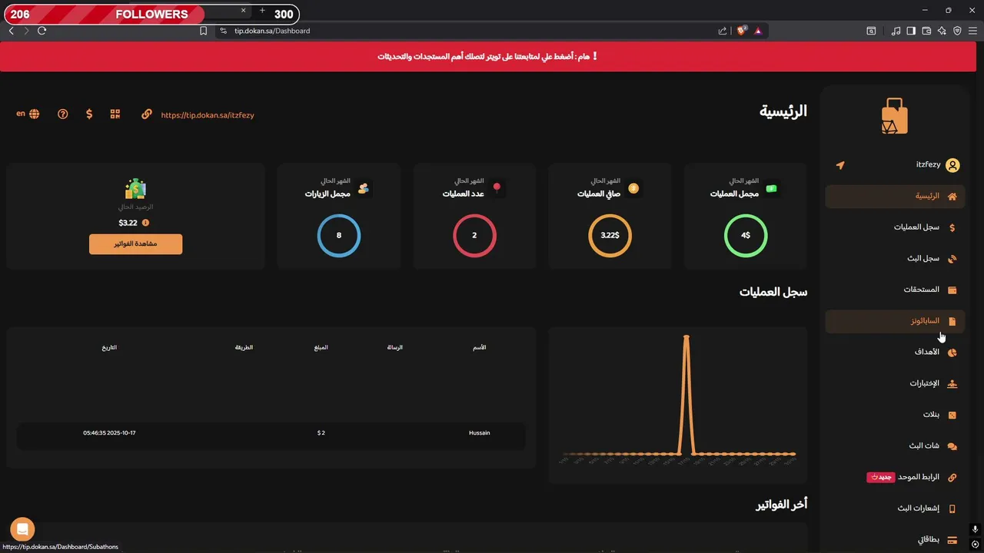Click the بنلات panels sidebar icon
The width and height of the screenshot is (984, 553).
[x=952, y=415]
